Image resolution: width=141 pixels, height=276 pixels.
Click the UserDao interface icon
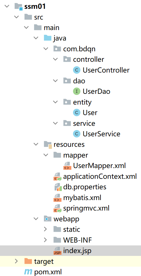pos(76,91)
